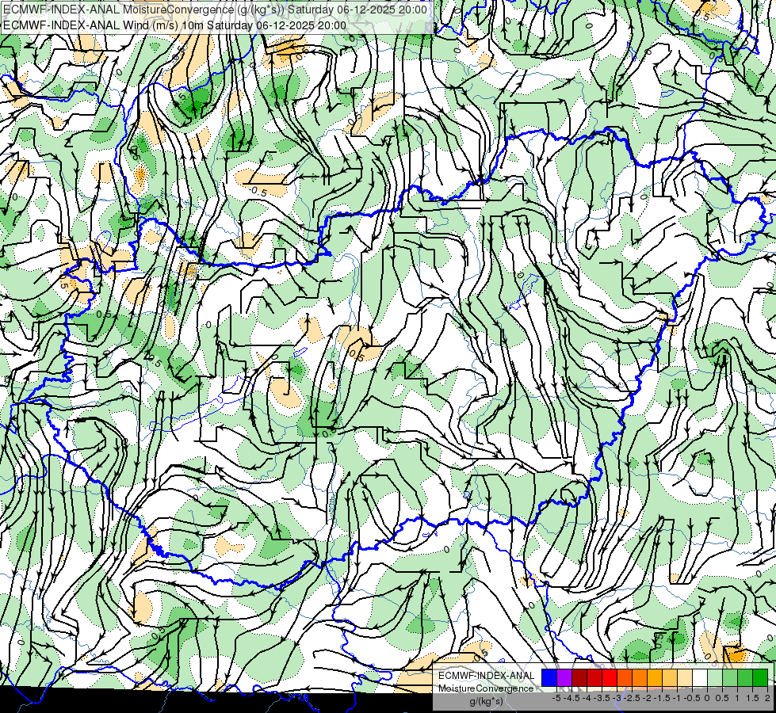This screenshot has width=776, height=713.
Task: Click the '2' tick label at legend end
Action: click(x=767, y=698)
